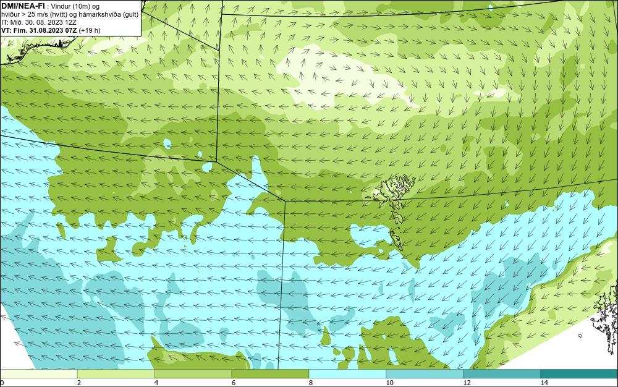The width and height of the screenshot is (618, 387).
Task: Select the 4–6 m/s green swatch
Action: (193, 373)
